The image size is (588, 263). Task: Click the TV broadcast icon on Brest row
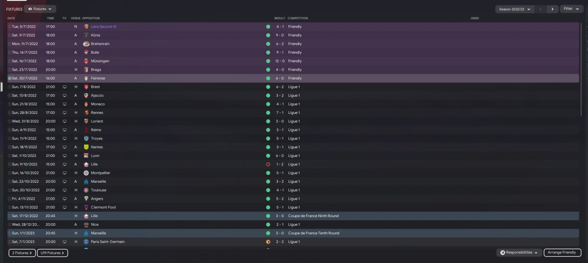65,87
